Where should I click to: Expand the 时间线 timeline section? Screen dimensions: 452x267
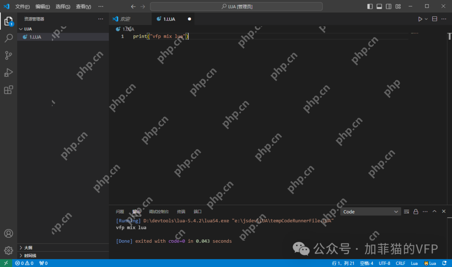click(x=30, y=255)
